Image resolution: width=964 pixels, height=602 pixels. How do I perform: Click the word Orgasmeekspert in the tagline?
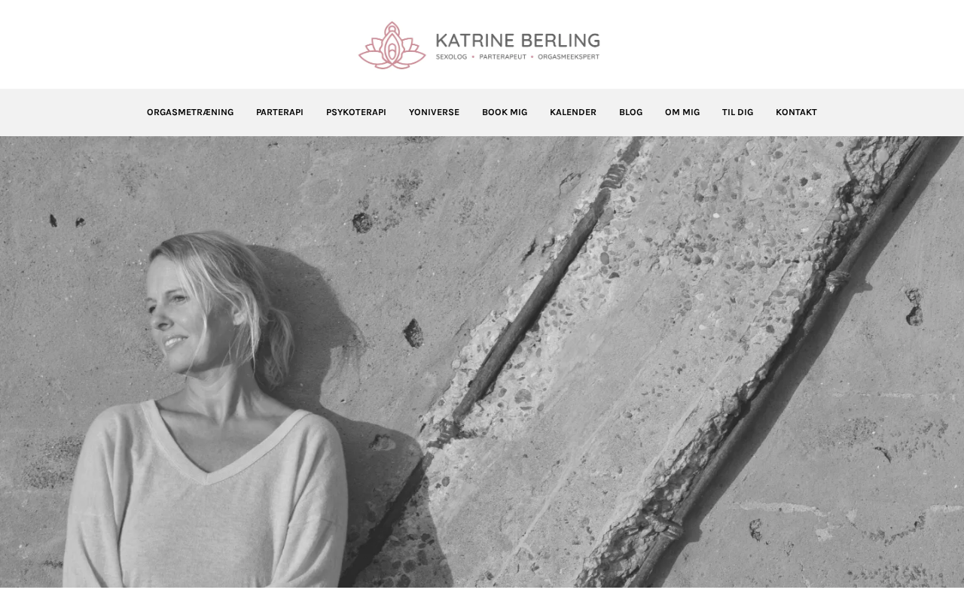[x=569, y=57]
